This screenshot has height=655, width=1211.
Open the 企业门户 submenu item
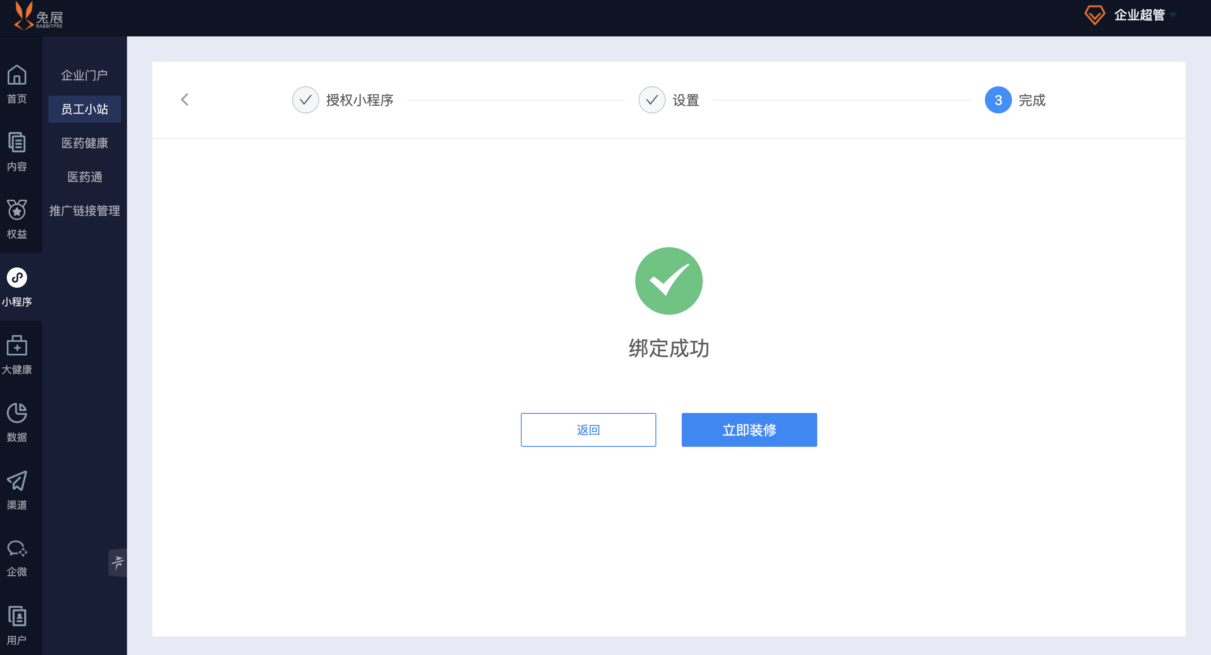click(x=85, y=75)
